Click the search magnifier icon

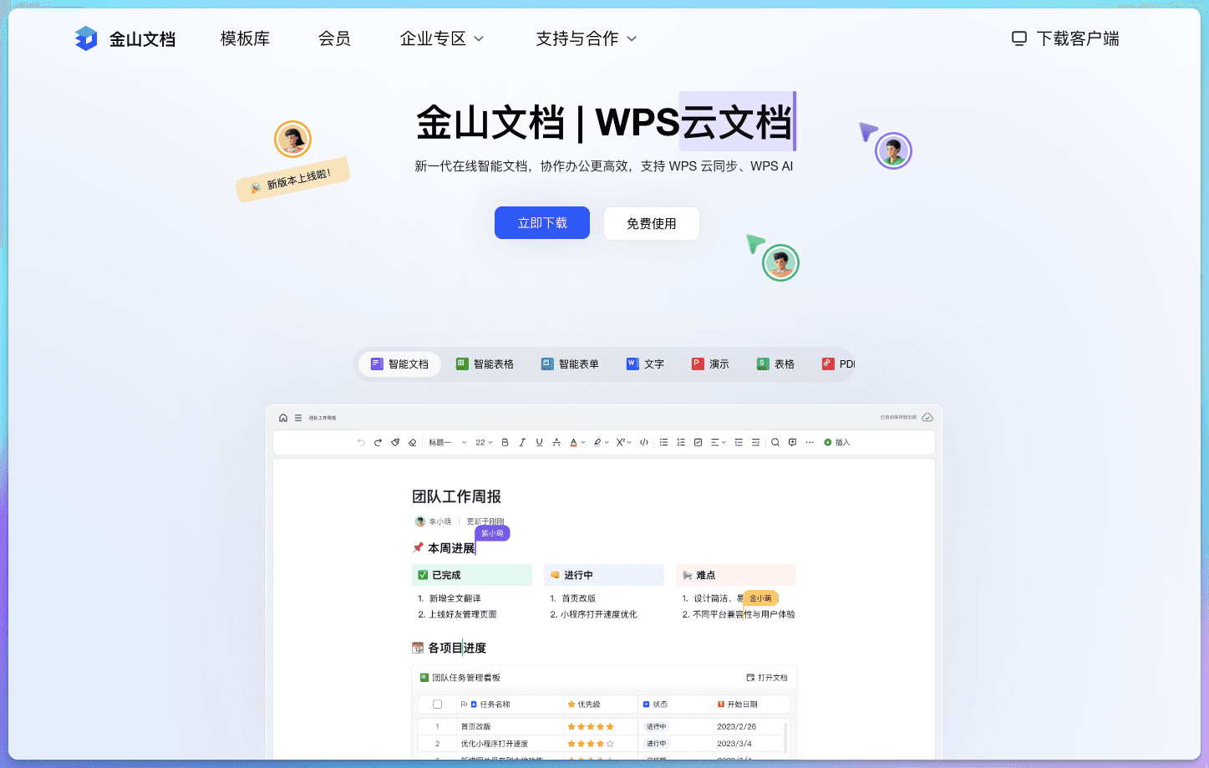click(x=775, y=442)
